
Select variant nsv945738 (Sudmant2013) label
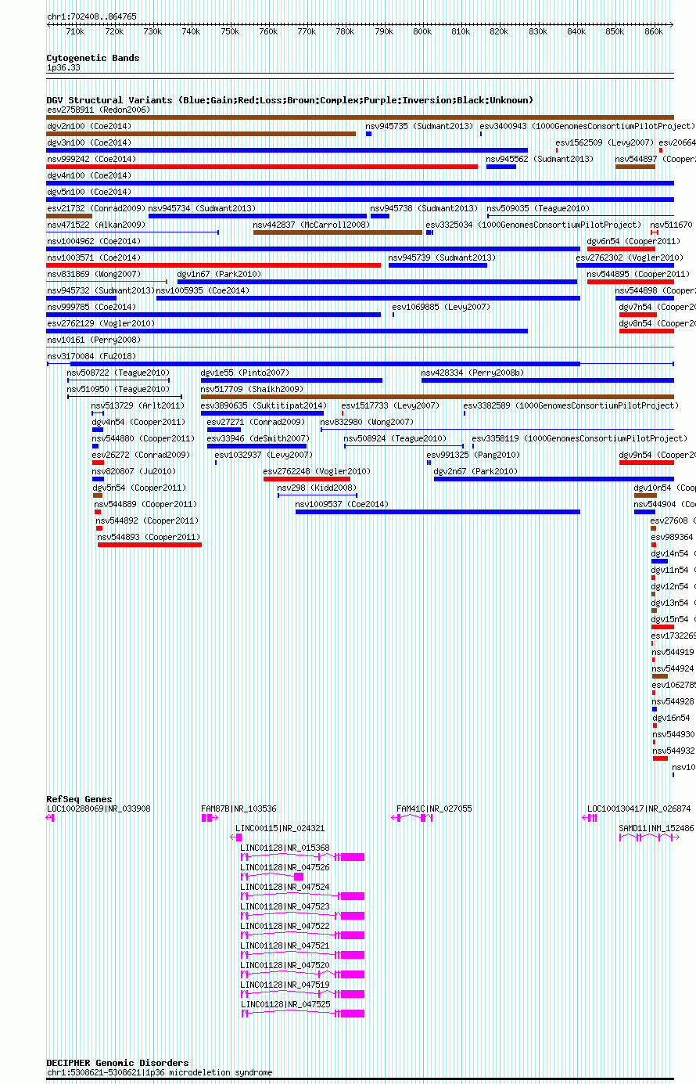click(424, 209)
